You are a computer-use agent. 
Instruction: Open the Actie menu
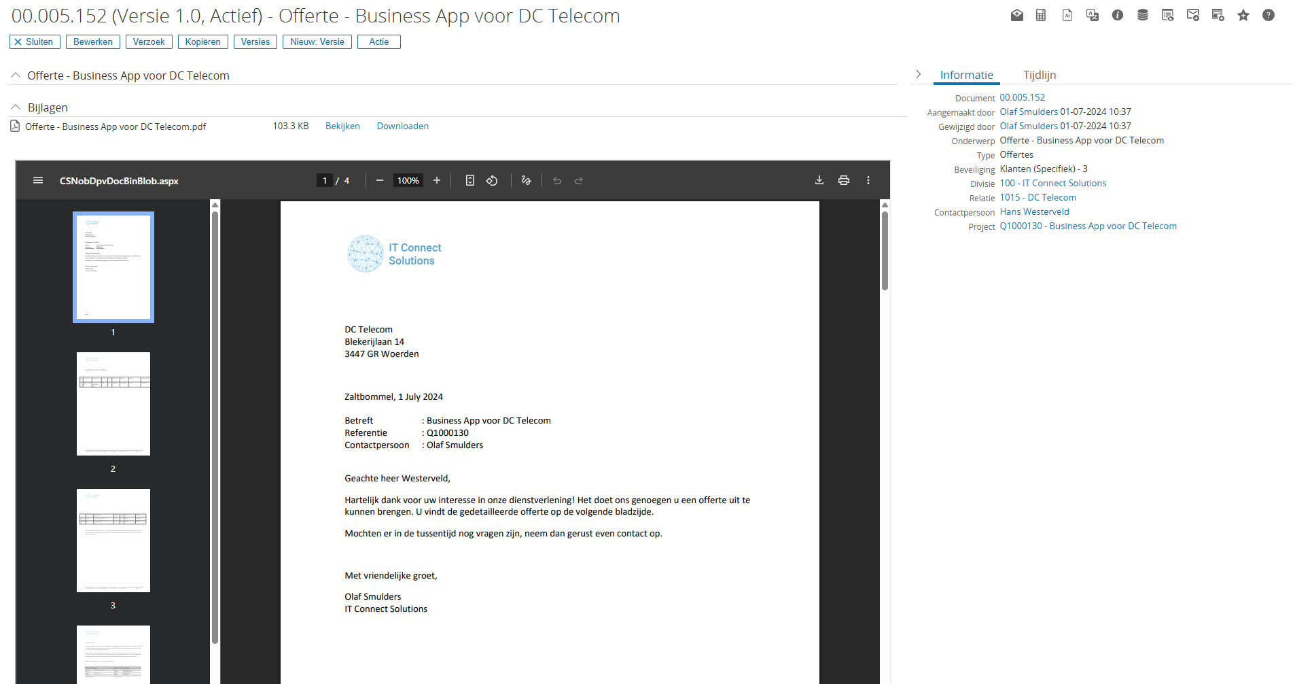pos(378,41)
